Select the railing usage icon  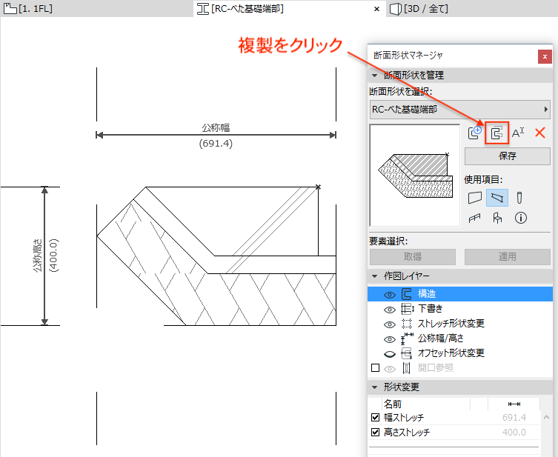475,218
